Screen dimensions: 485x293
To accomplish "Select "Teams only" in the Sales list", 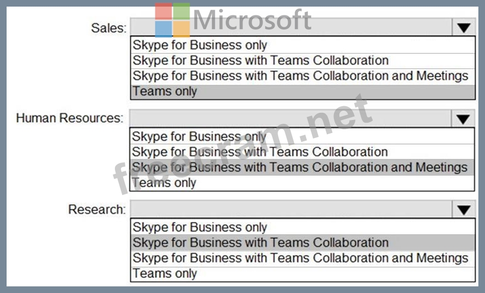I will 165,91.
